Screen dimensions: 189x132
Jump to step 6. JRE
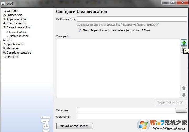tap(7, 40)
